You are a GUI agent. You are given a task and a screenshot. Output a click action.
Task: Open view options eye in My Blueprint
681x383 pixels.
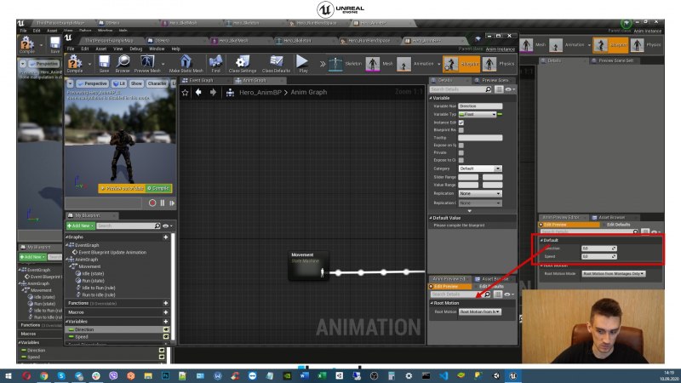coord(167,226)
